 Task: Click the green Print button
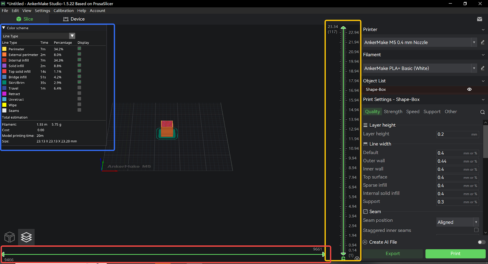click(455, 254)
